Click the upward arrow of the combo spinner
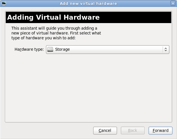177x139 pixels. point(165,48)
